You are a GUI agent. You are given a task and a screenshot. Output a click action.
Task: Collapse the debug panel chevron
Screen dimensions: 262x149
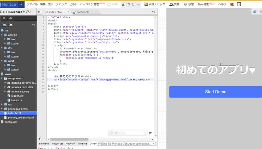click(40, 139)
